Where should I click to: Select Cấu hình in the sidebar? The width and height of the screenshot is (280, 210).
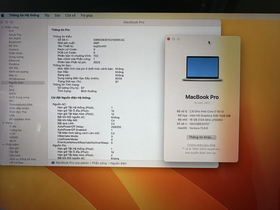tap(15, 155)
